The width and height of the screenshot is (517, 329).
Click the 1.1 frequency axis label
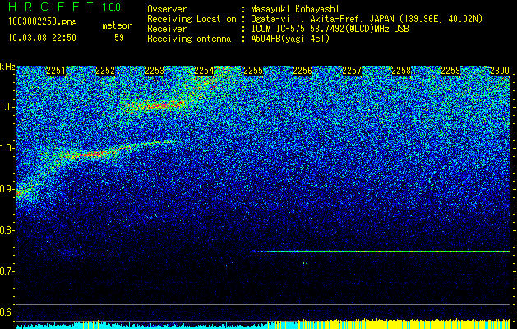[x=7, y=107]
